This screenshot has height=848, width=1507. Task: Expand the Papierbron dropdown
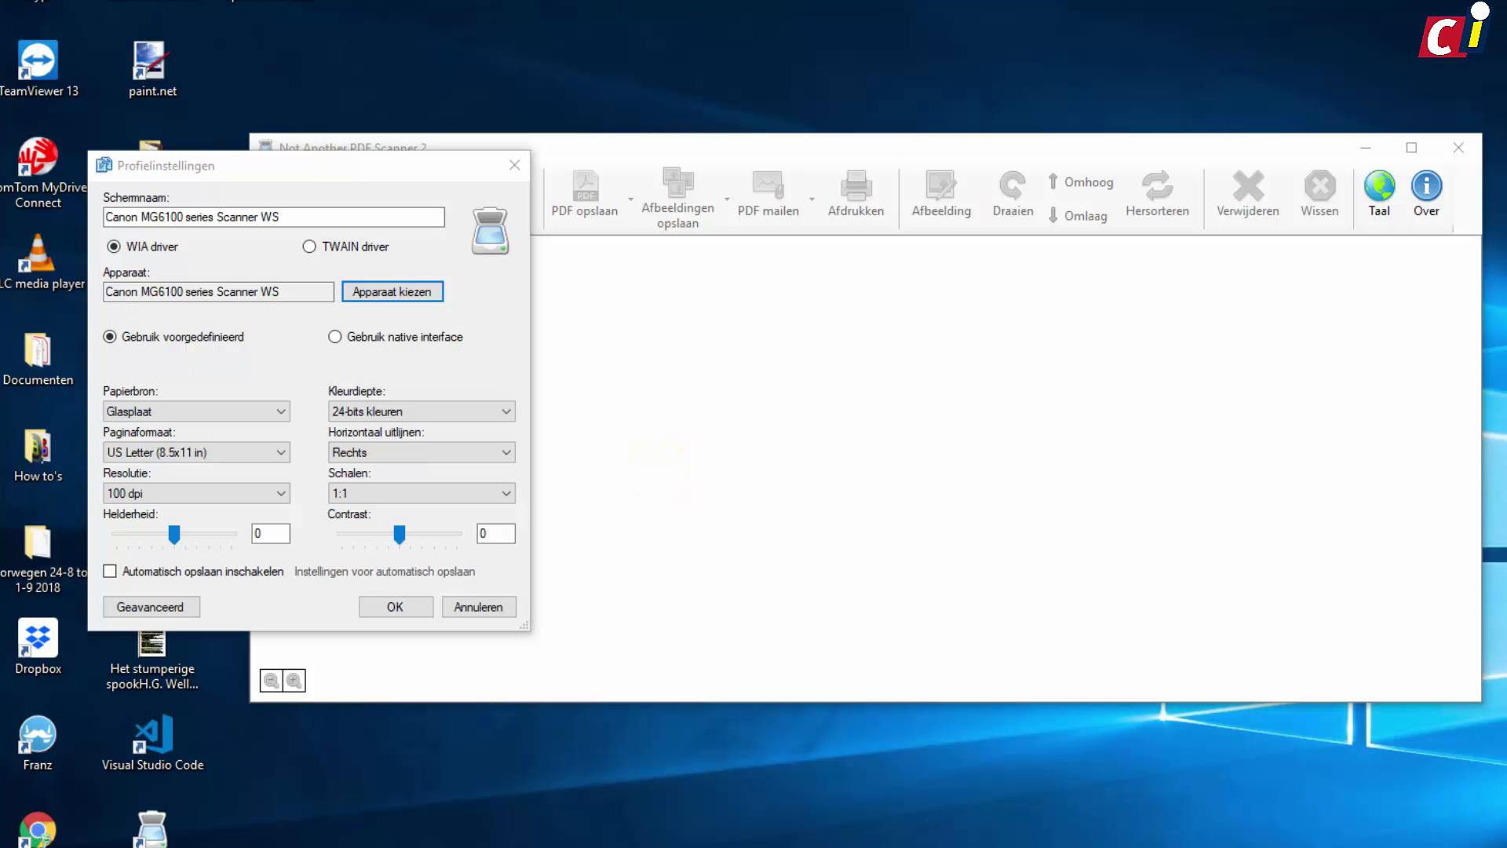tap(196, 411)
